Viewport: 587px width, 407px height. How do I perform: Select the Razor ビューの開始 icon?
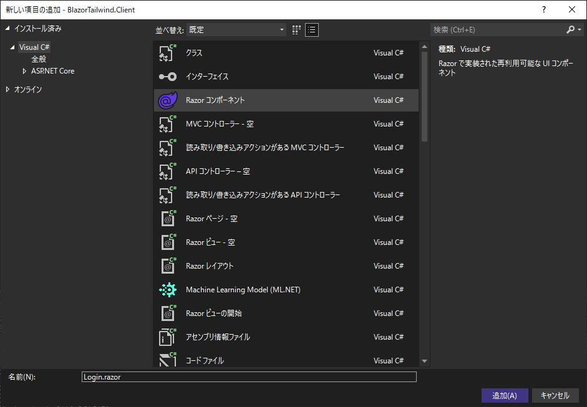(168, 314)
